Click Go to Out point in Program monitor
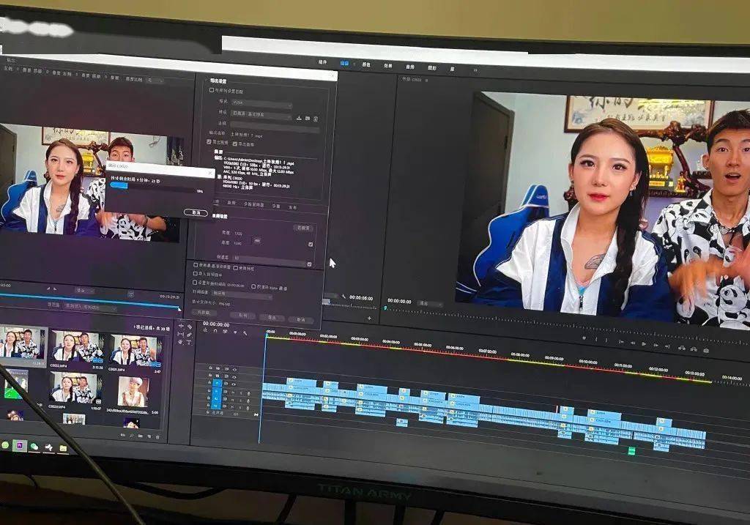 pyautogui.click(x=668, y=346)
